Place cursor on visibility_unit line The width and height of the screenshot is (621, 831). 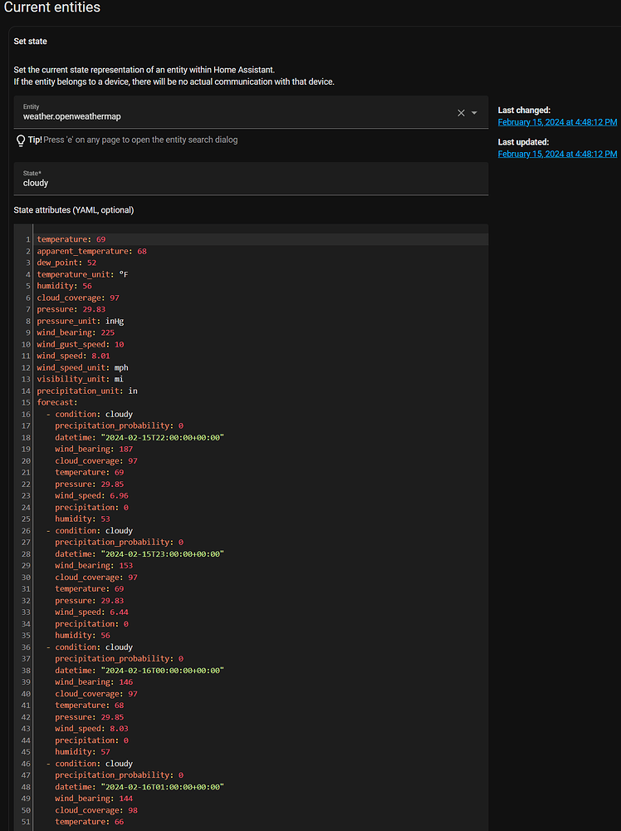[x=80, y=379]
